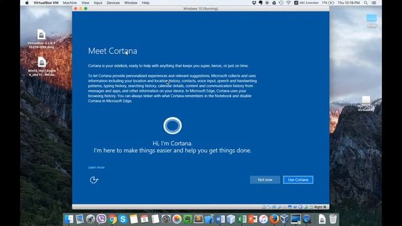Open the Apple menu

click(27, 3)
